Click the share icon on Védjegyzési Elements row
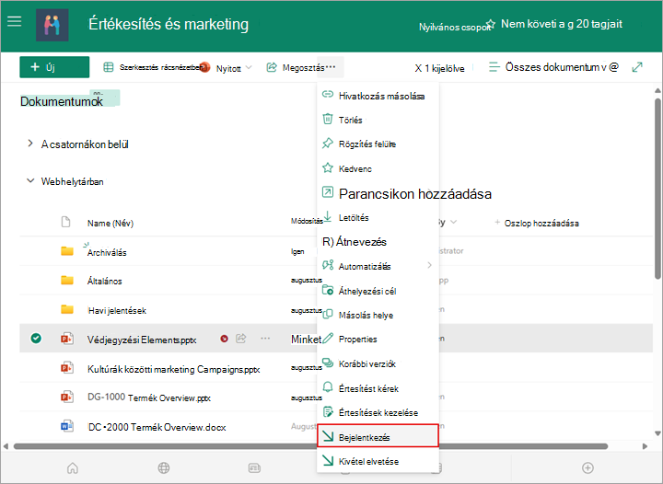The width and height of the screenshot is (663, 484). coord(241,339)
